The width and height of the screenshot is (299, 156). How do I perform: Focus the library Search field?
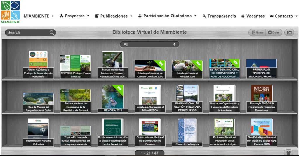(30, 32)
